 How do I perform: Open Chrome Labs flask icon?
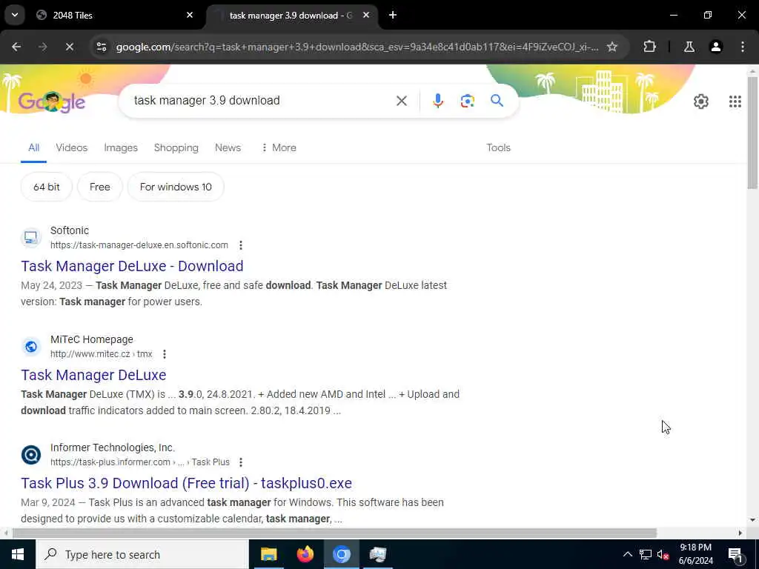(689, 47)
